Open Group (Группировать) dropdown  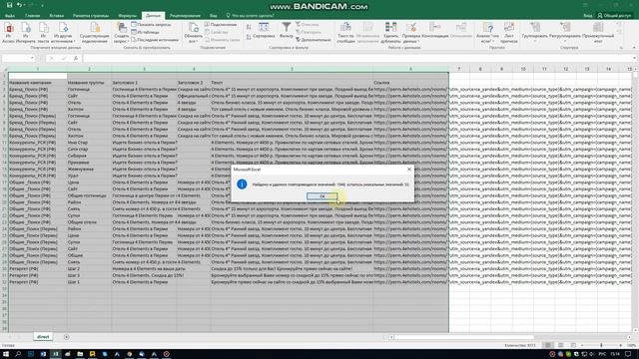tap(534, 33)
